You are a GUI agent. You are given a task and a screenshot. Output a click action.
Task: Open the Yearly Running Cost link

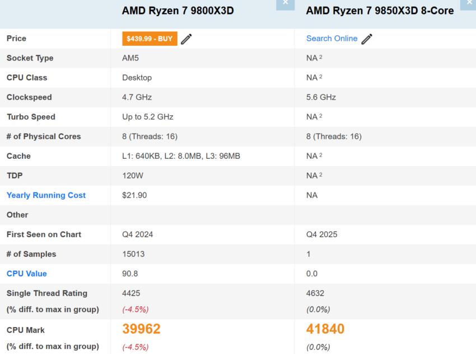[46, 195]
